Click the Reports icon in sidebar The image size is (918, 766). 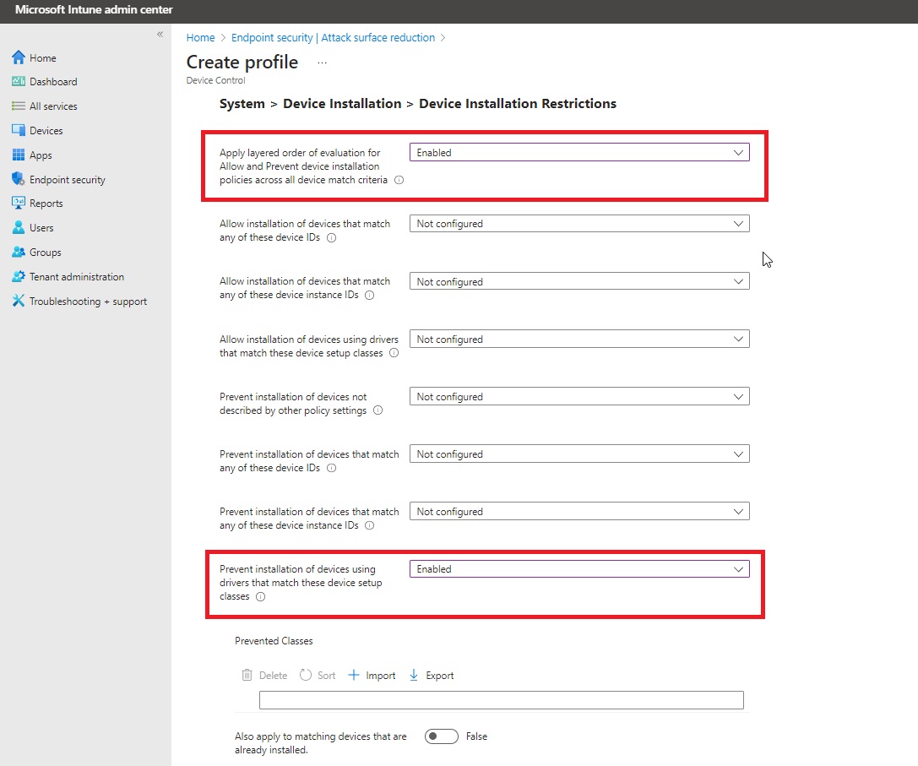tap(19, 204)
